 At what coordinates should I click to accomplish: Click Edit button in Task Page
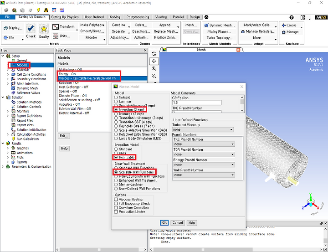tap(64, 136)
